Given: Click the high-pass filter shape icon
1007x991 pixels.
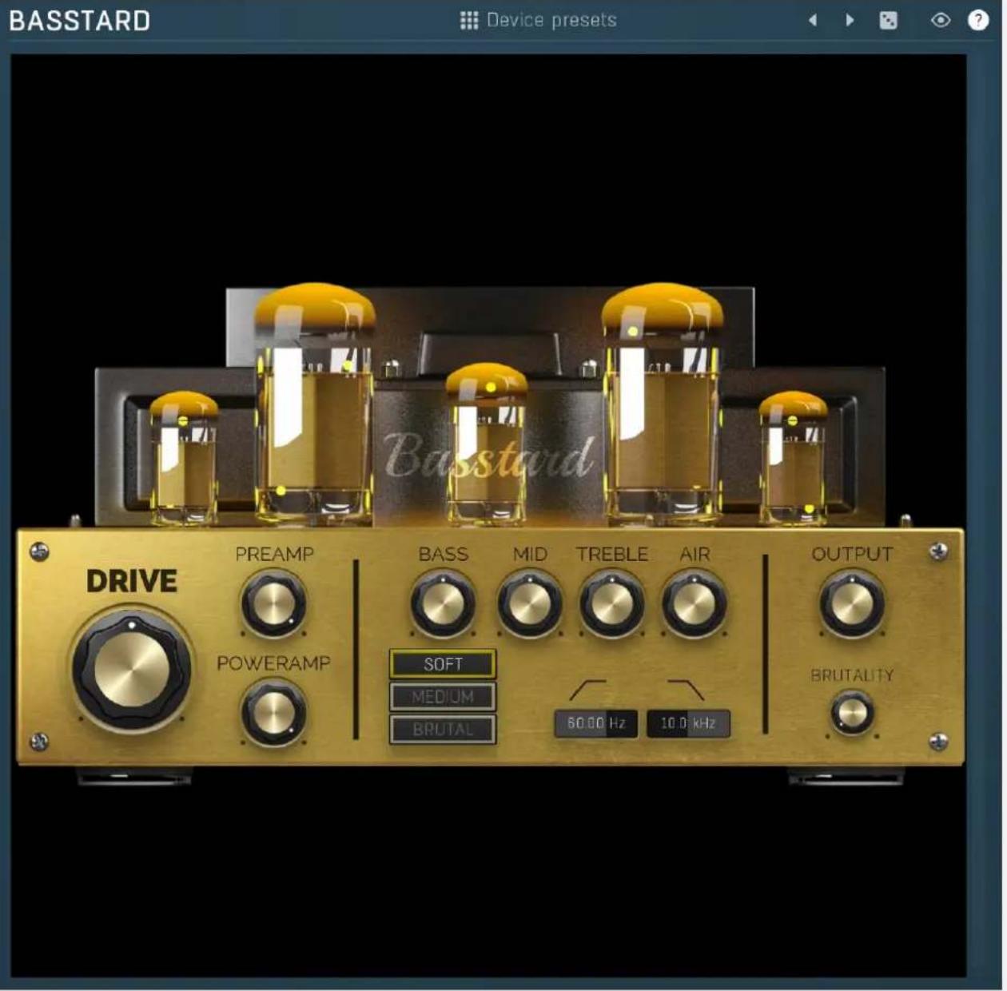Looking at the screenshot, I should [587, 690].
